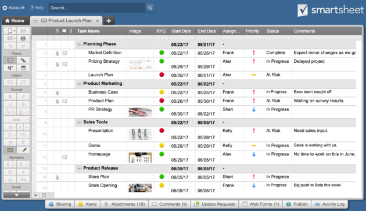
Task: Open the new sheet toolbar button
Action: point(10,31)
